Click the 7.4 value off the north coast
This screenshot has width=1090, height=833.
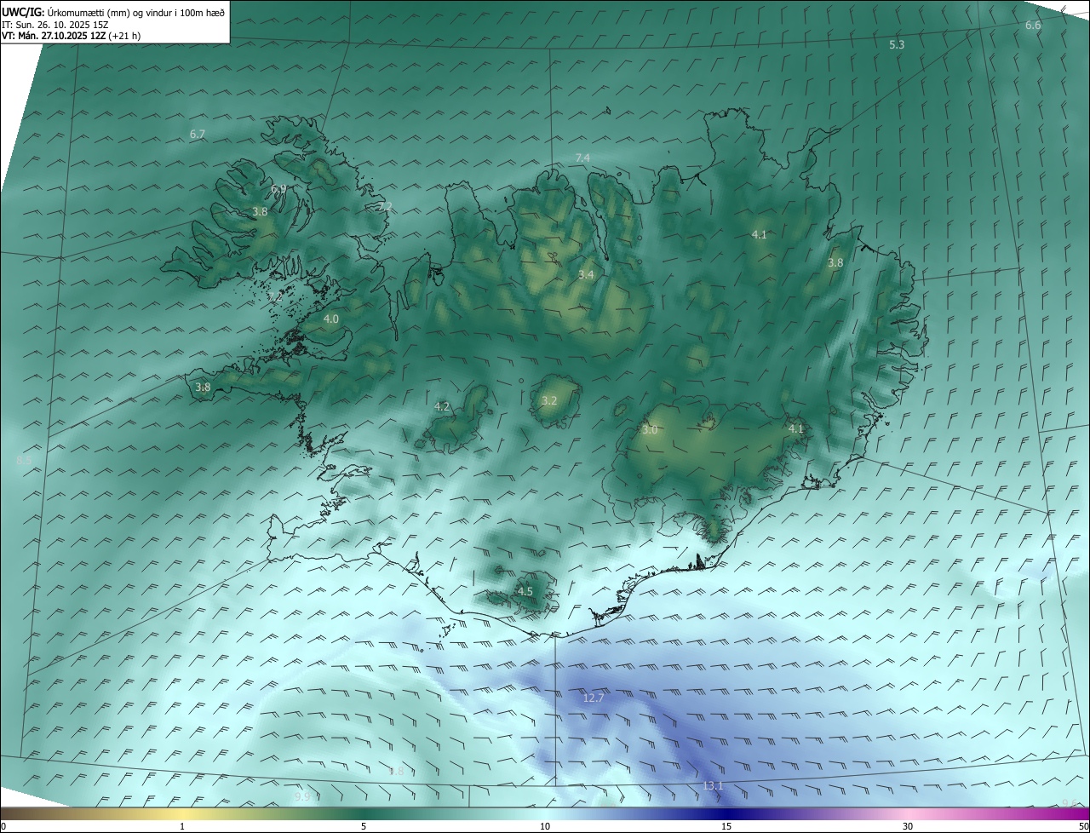(582, 158)
